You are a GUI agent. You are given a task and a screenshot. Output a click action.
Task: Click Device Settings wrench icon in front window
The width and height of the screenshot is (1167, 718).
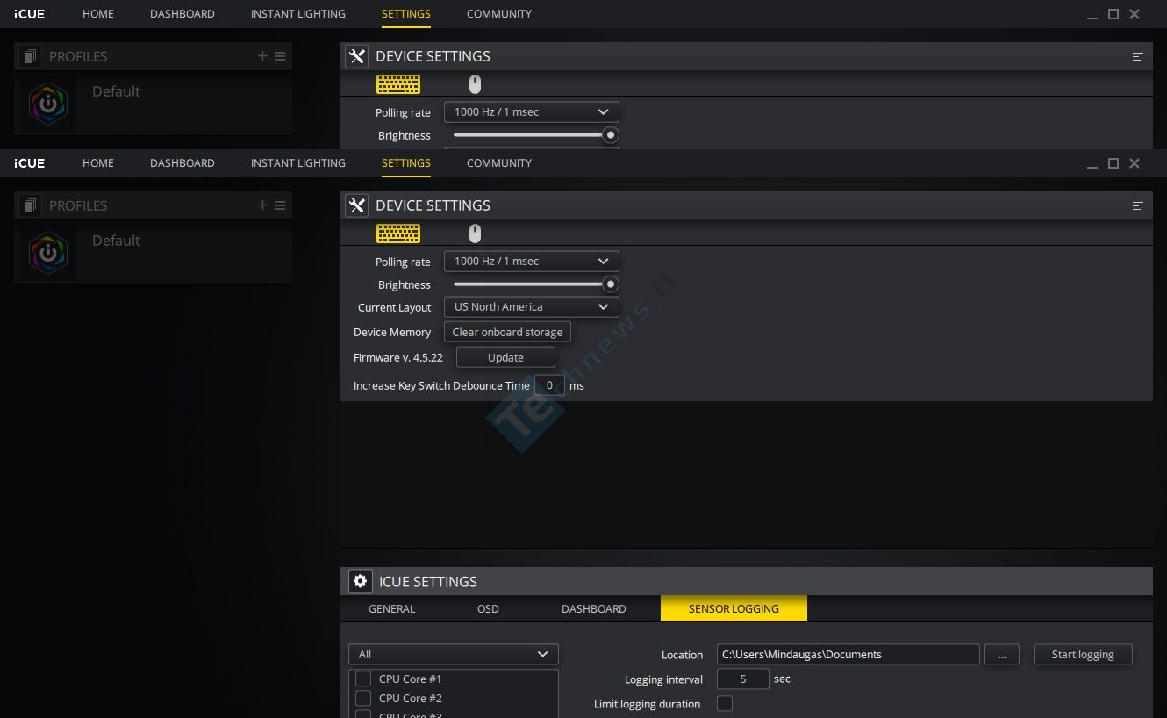tap(356, 205)
